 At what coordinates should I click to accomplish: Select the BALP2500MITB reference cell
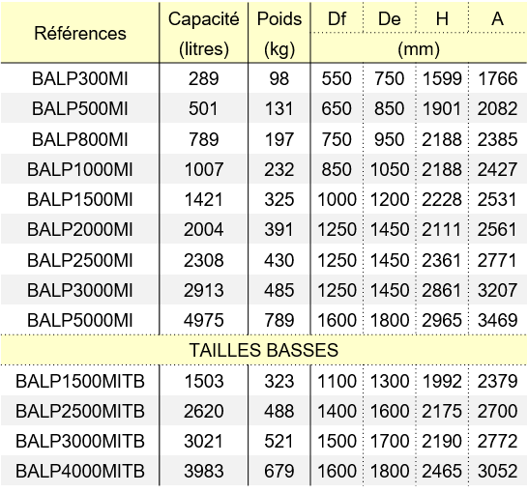click(80, 411)
